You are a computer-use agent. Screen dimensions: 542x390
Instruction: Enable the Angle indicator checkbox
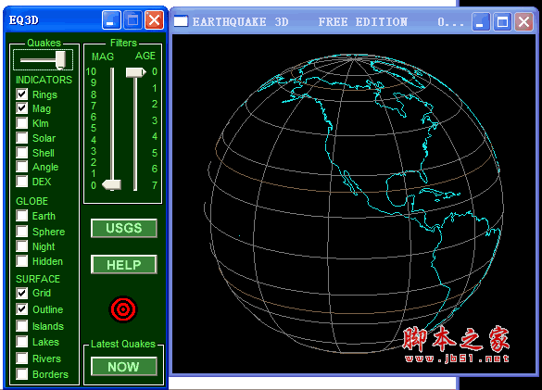coord(22,167)
